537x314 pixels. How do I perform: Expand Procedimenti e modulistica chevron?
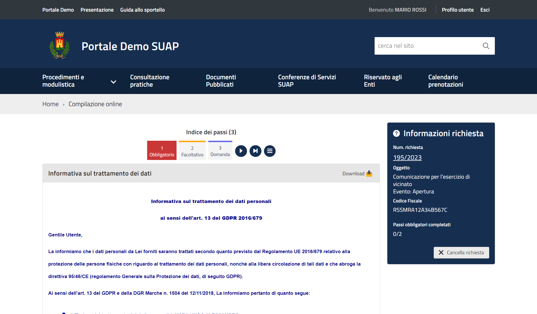113,82
